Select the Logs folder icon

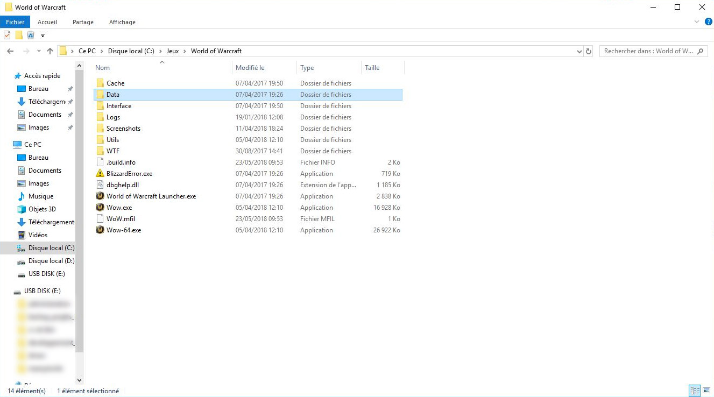point(100,117)
